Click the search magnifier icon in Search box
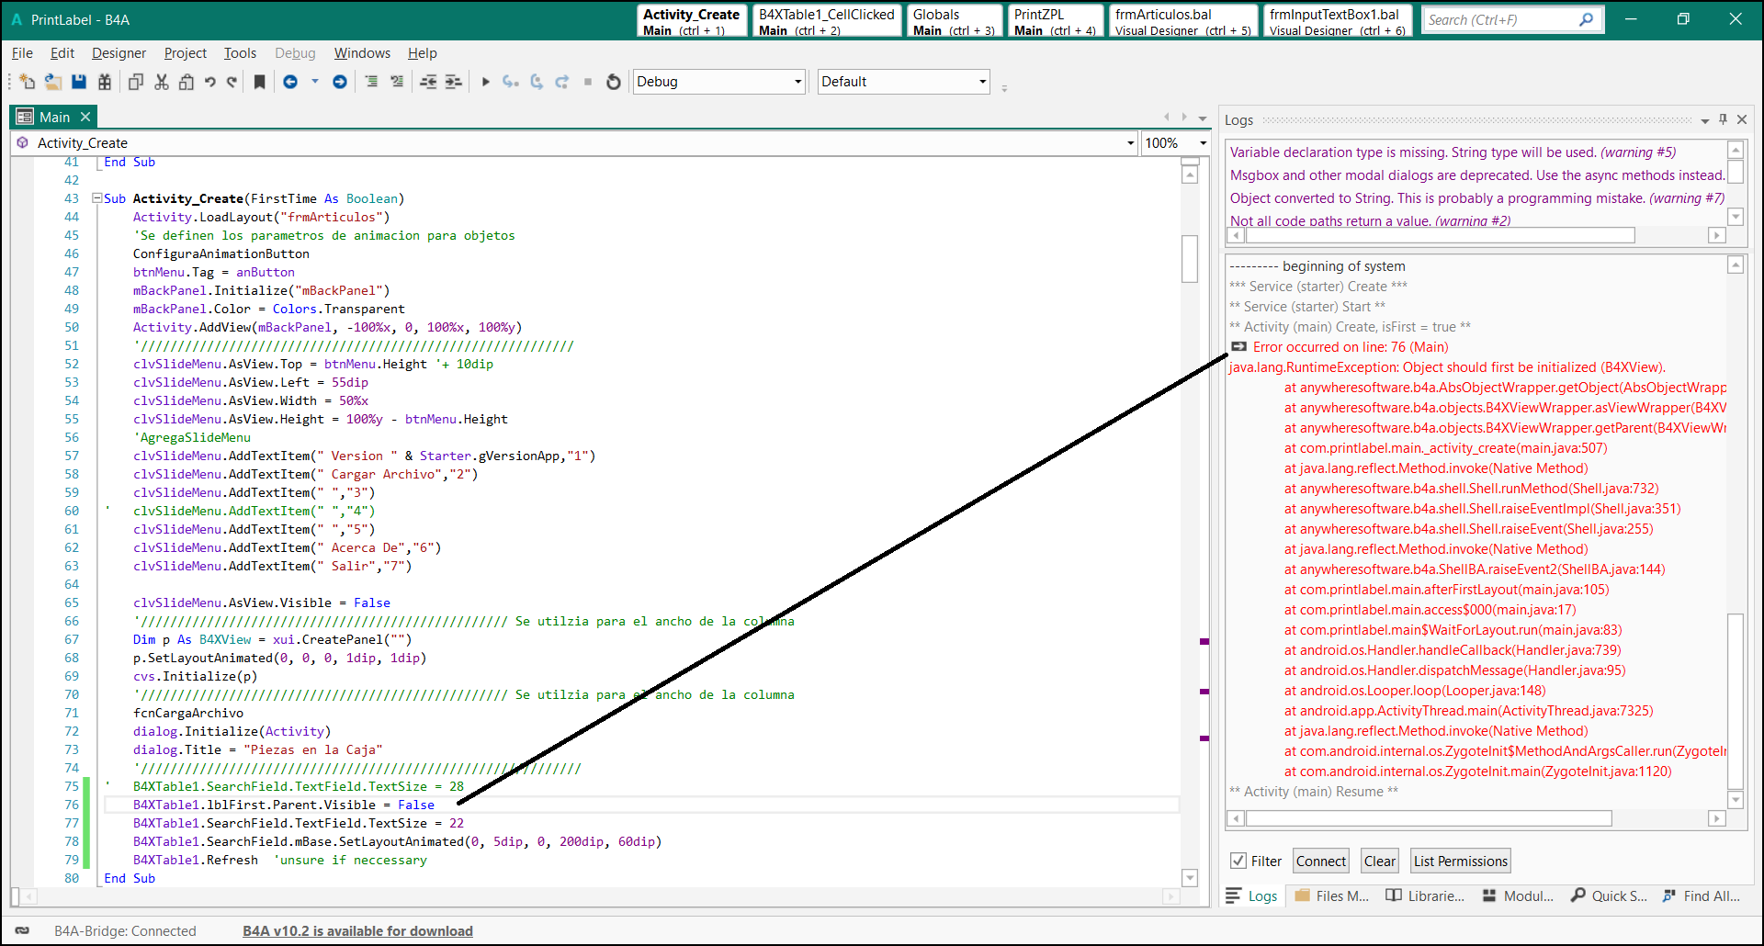The image size is (1764, 946). coord(1586,19)
